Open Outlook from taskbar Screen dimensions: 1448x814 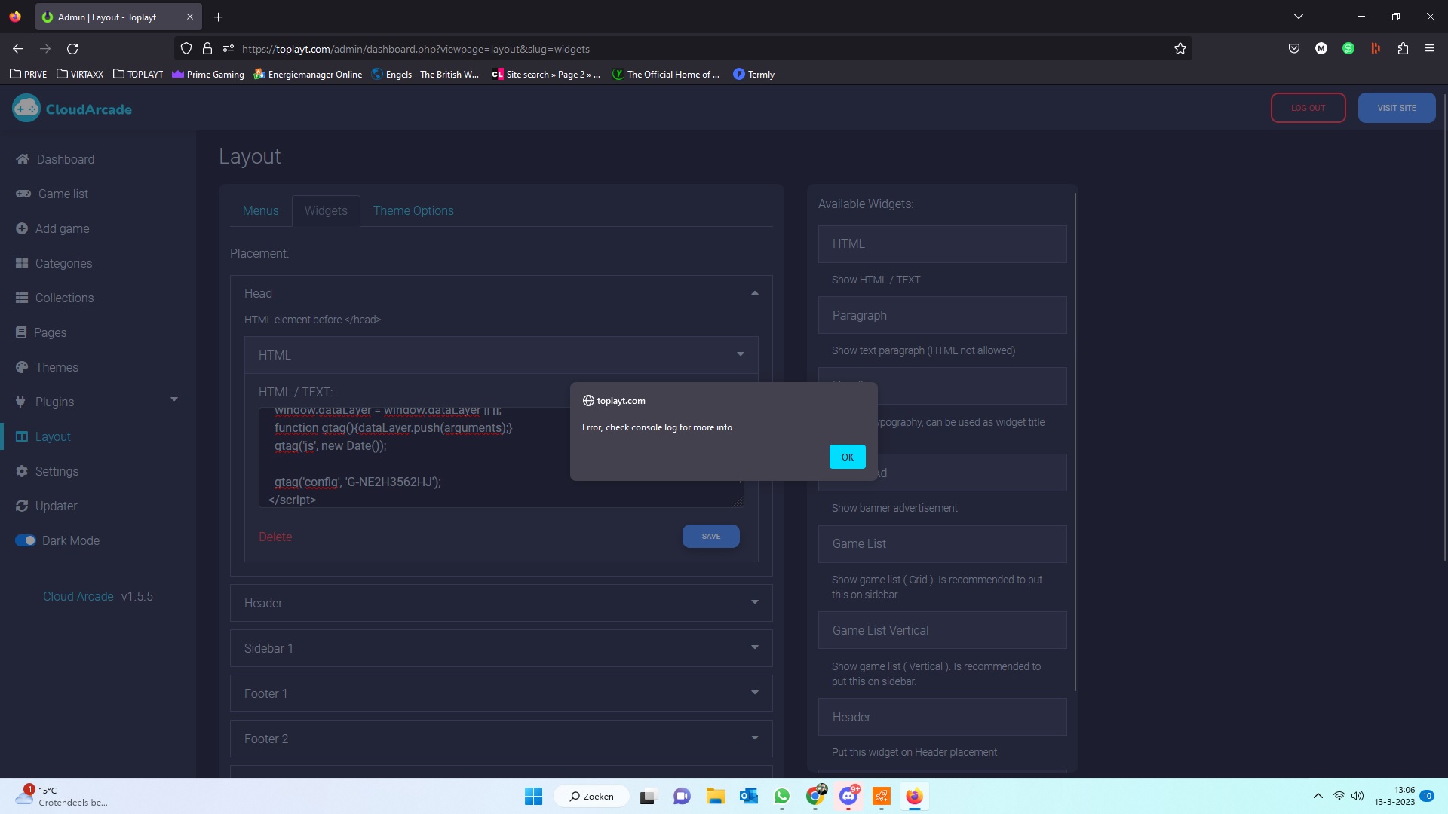(749, 796)
